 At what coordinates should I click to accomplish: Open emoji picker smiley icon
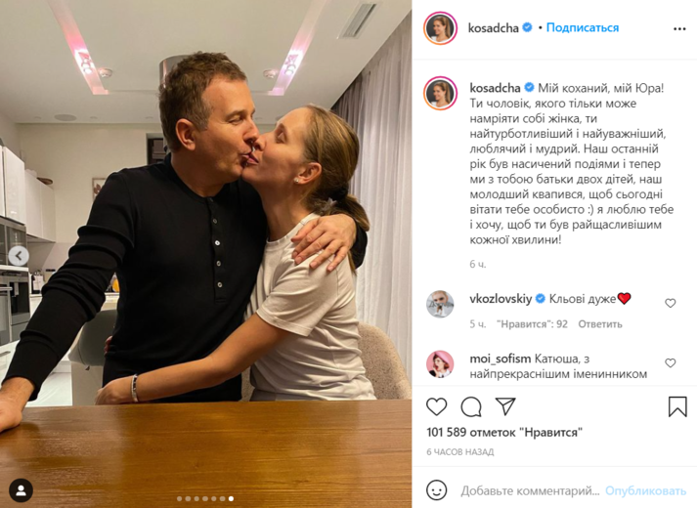point(437,490)
